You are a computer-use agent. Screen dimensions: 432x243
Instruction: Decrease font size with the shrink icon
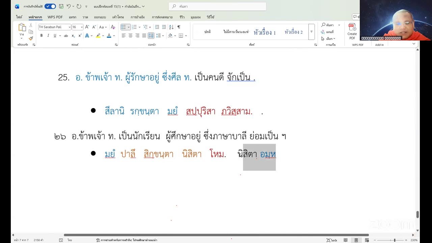tap(94, 27)
